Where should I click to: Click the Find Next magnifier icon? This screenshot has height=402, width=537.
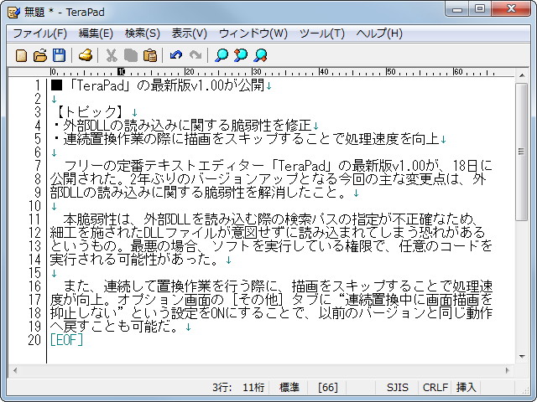[x=260, y=55]
